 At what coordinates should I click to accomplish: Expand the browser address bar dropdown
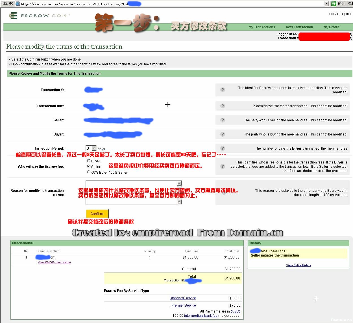point(327,4)
